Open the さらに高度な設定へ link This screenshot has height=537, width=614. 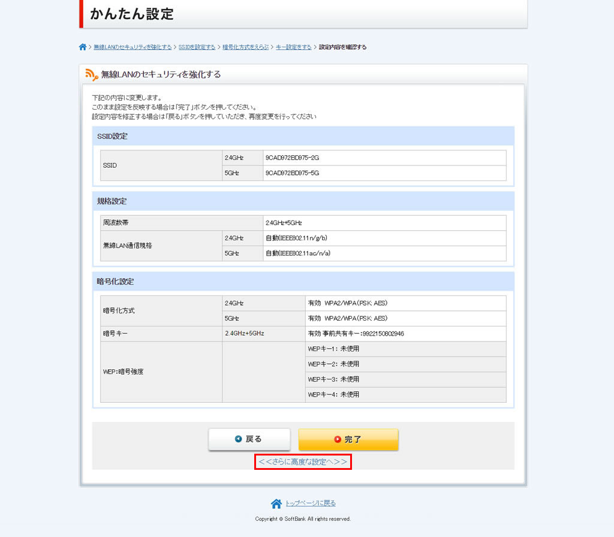coord(303,462)
